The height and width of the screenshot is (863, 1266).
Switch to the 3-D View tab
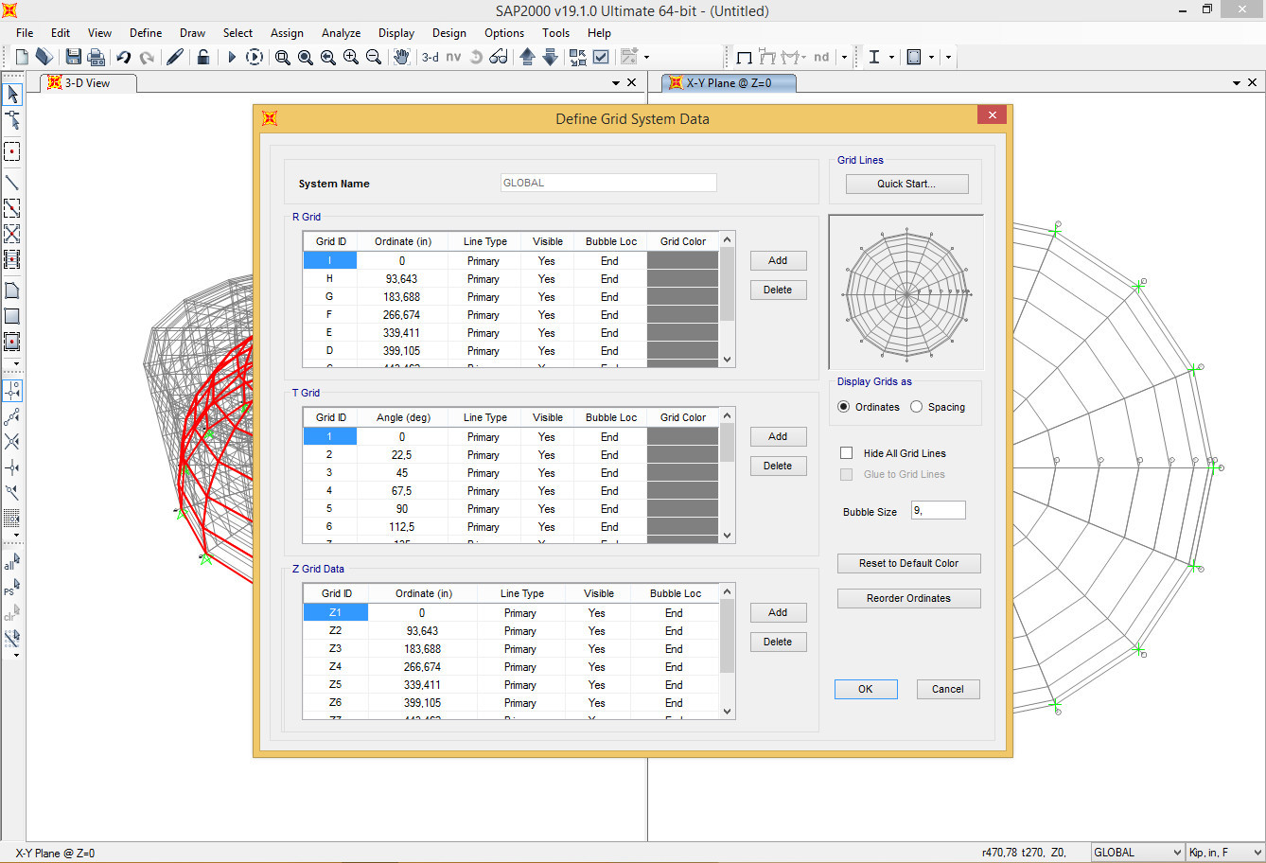pos(88,83)
